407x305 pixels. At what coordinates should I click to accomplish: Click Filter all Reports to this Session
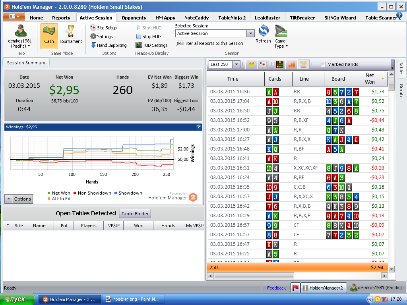tap(210, 43)
